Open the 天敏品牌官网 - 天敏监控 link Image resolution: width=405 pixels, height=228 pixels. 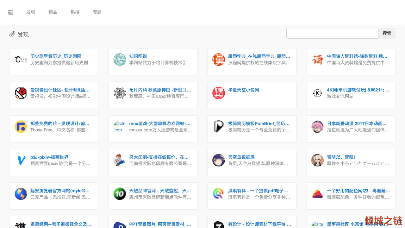pos(160,191)
